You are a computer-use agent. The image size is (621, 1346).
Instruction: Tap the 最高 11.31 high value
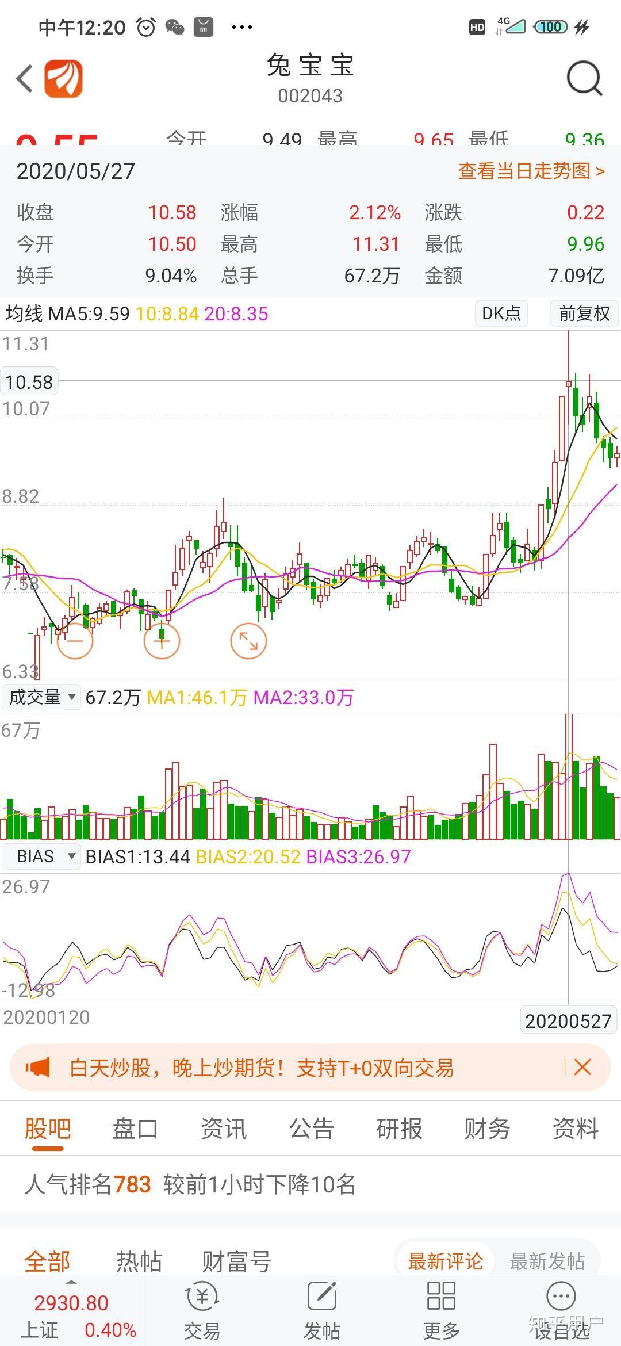click(x=376, y=244)
